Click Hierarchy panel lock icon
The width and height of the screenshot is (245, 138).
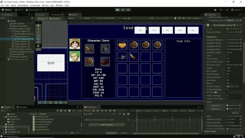(x=29, y=15)
